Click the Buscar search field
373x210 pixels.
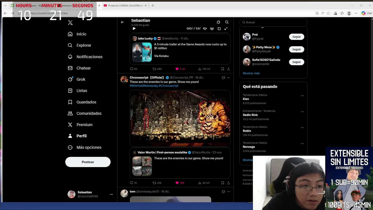(x=273, y=22)
